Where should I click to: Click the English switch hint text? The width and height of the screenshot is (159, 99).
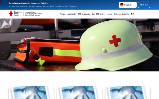point(43,6)
